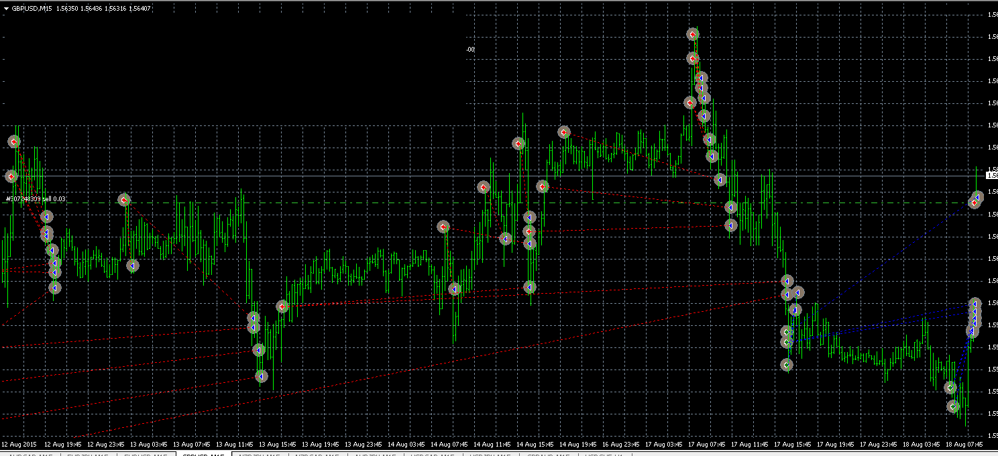Click the first red trade marker at the 12 Aug 2015 high
998x456 pixels.
[x=14, y=141]
